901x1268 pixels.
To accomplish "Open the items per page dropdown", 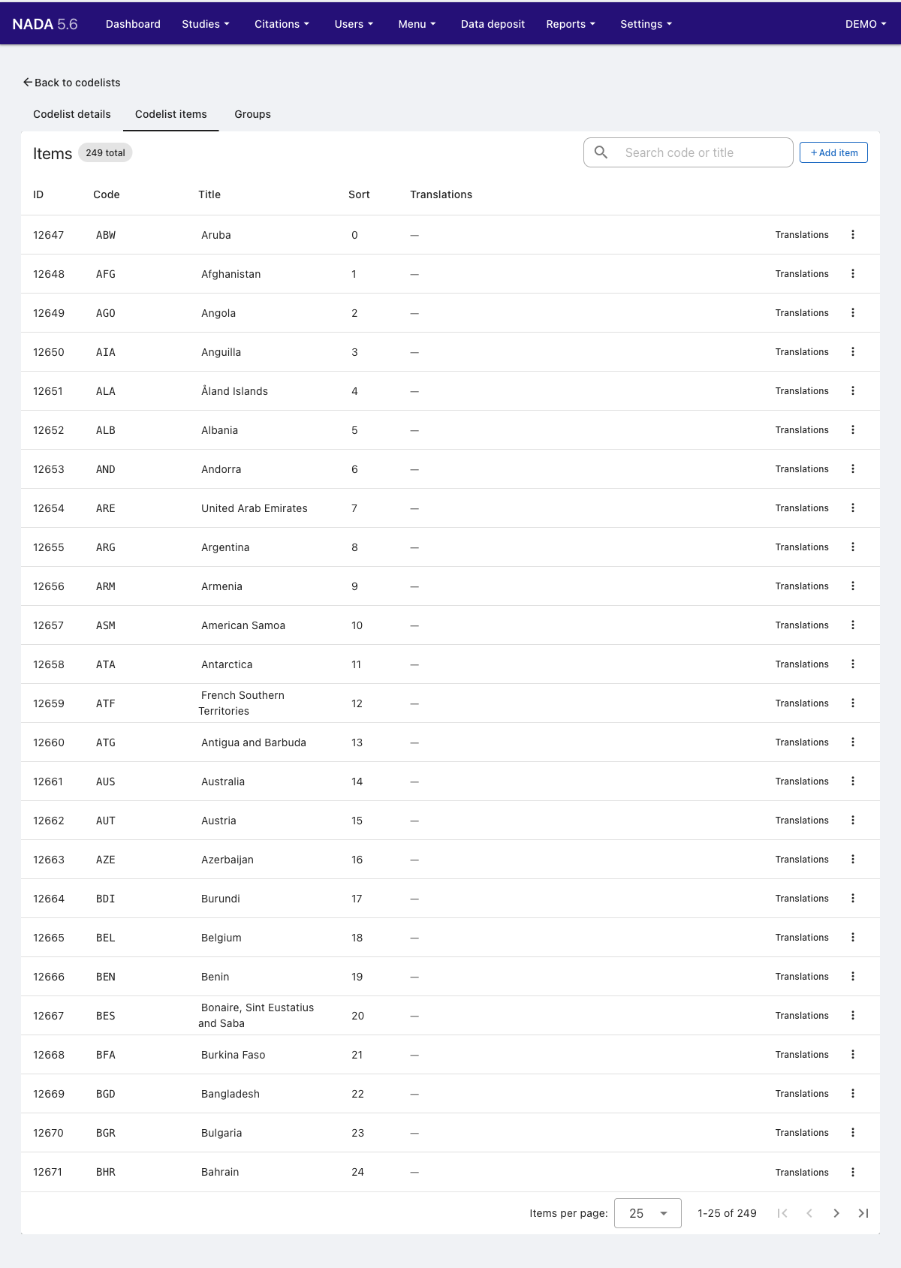I will (648, 1213).
